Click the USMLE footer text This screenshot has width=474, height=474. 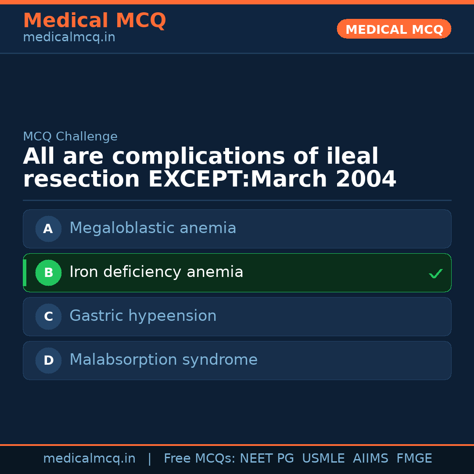pos(323,459)
